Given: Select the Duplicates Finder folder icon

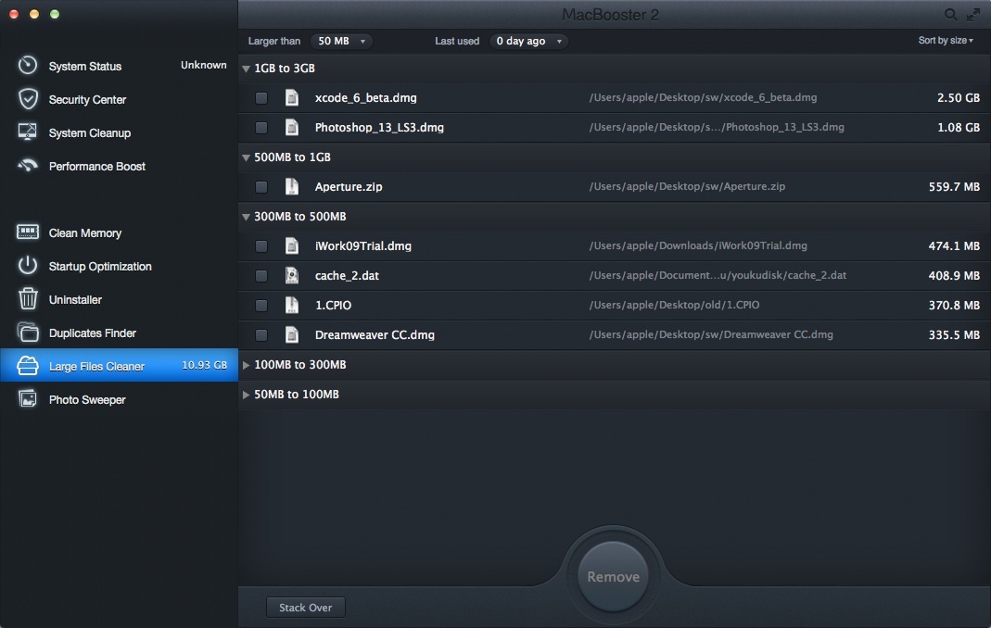Looking at the screenshot, I should click(x=28, y=333).
